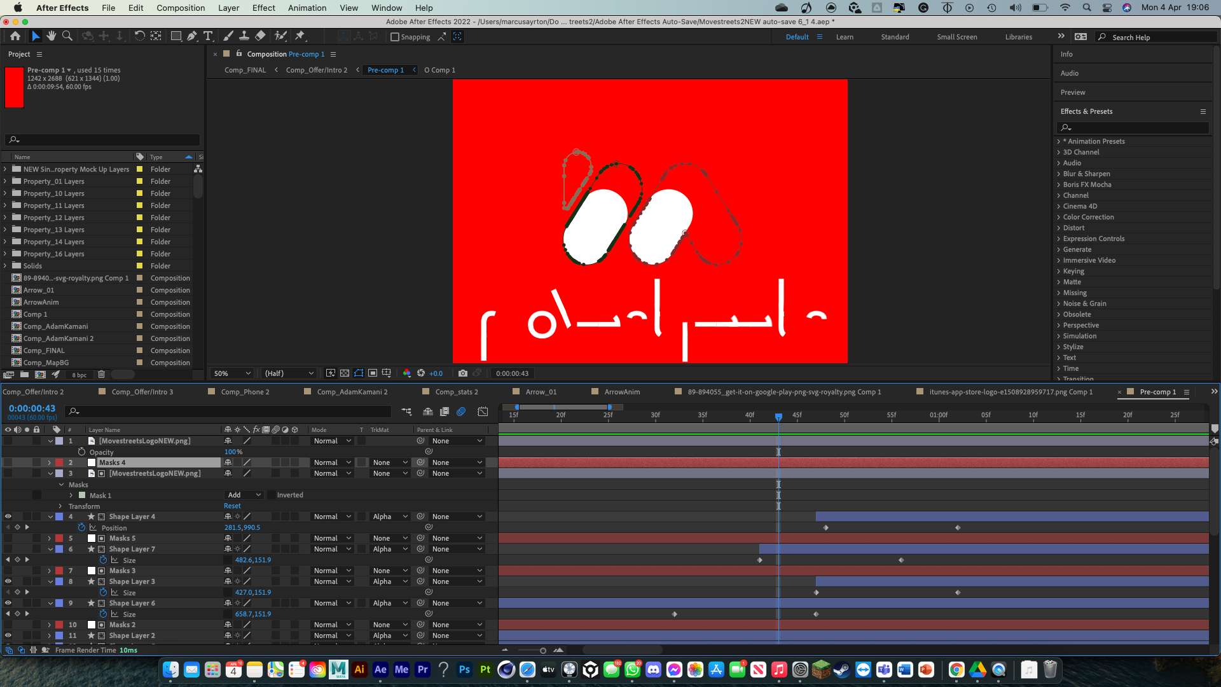Viewport: 1221px width, 687px height.
Task: Toggle Inverted checkbox for Mask 1
Action: coord(271,495)
